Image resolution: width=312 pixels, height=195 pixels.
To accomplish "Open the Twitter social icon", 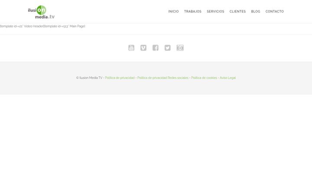I will click(168, 48).
